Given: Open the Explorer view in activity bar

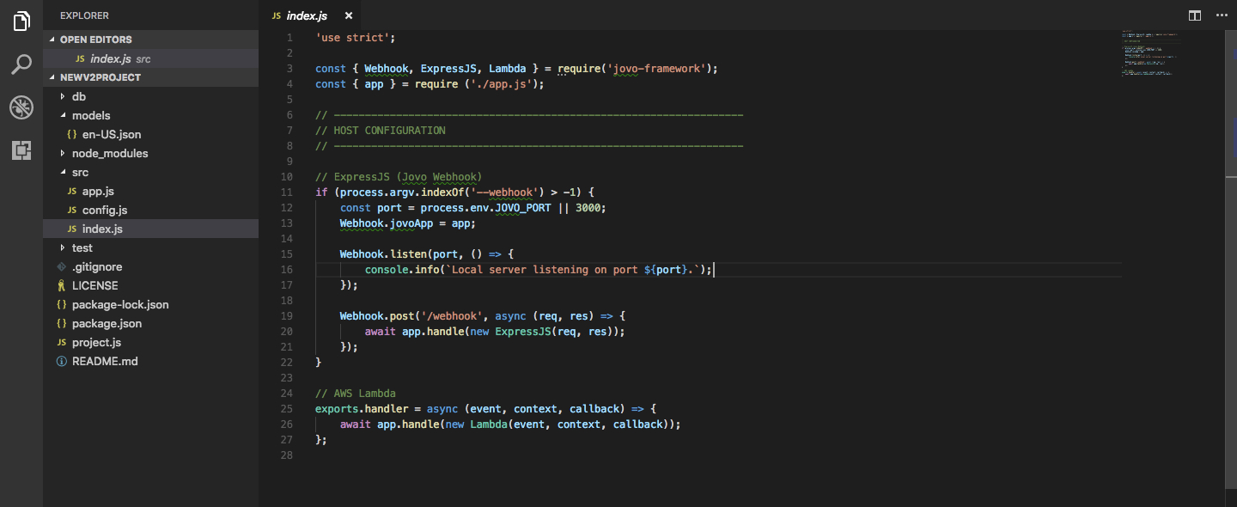Looking at the screenshot, I should click(21, 21).
